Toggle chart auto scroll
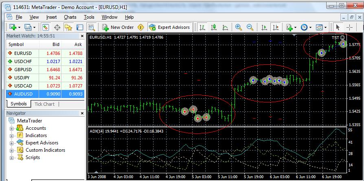This screenshot has height=181, width=364. tap(264, 27)
